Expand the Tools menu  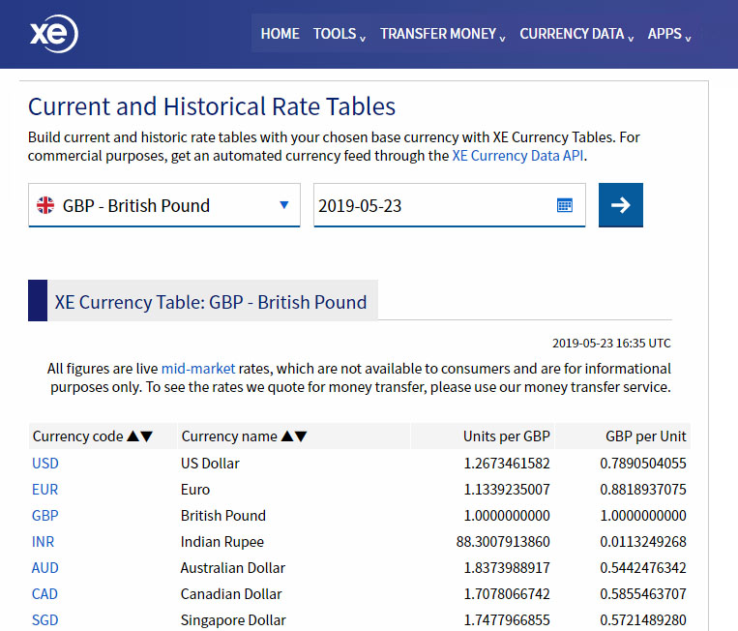pos(339,34)
